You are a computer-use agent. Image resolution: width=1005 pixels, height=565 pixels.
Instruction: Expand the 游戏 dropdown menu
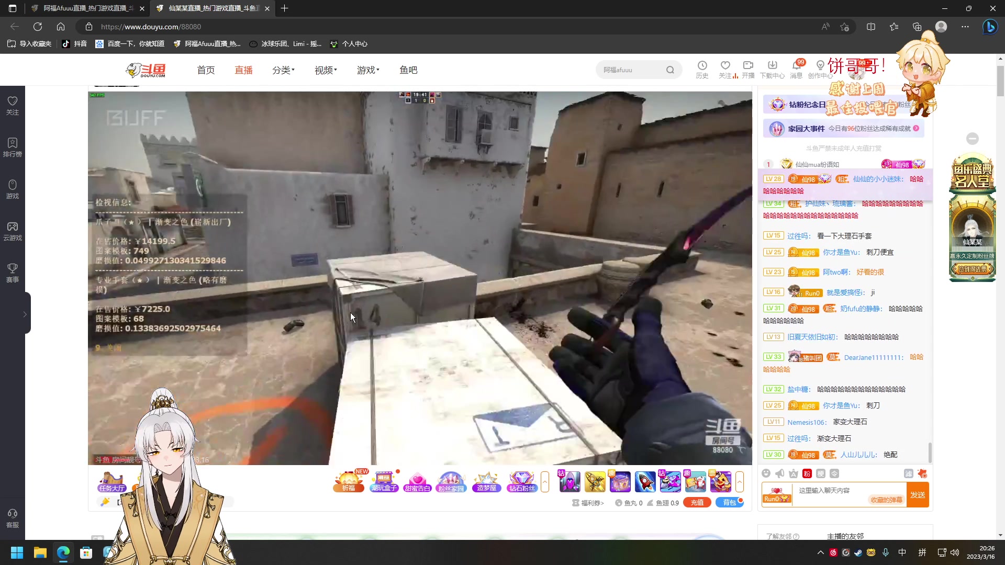(368, 70)
